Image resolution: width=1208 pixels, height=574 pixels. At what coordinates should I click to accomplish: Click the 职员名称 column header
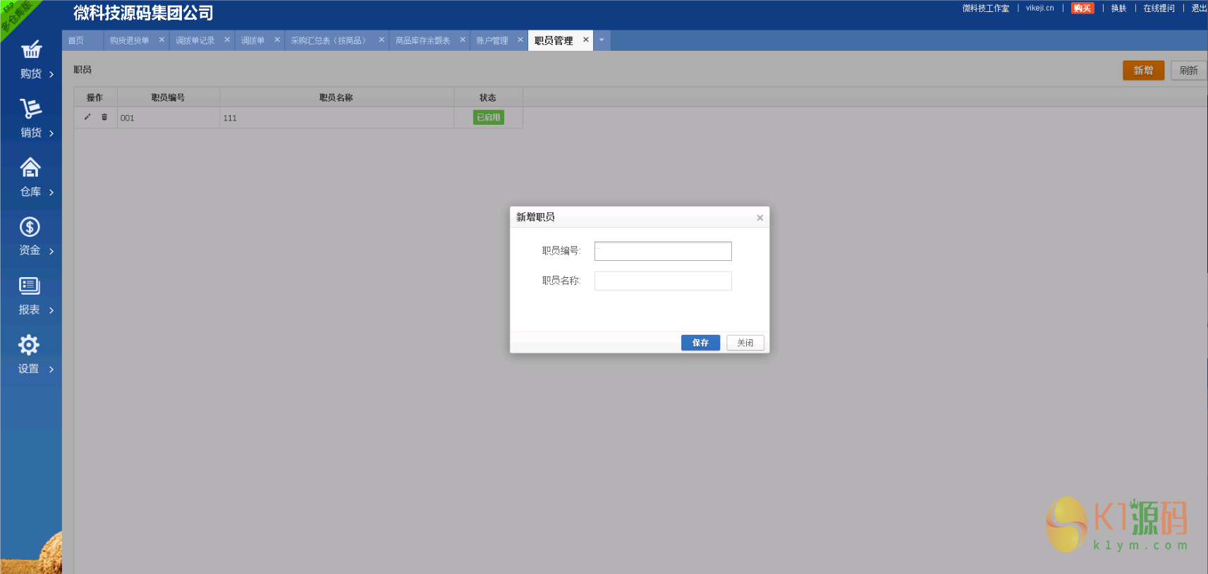336,97
